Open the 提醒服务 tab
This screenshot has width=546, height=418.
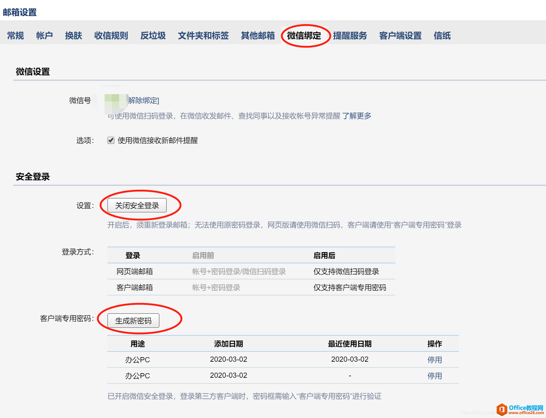pyautogui.click(x=350, y=36)
